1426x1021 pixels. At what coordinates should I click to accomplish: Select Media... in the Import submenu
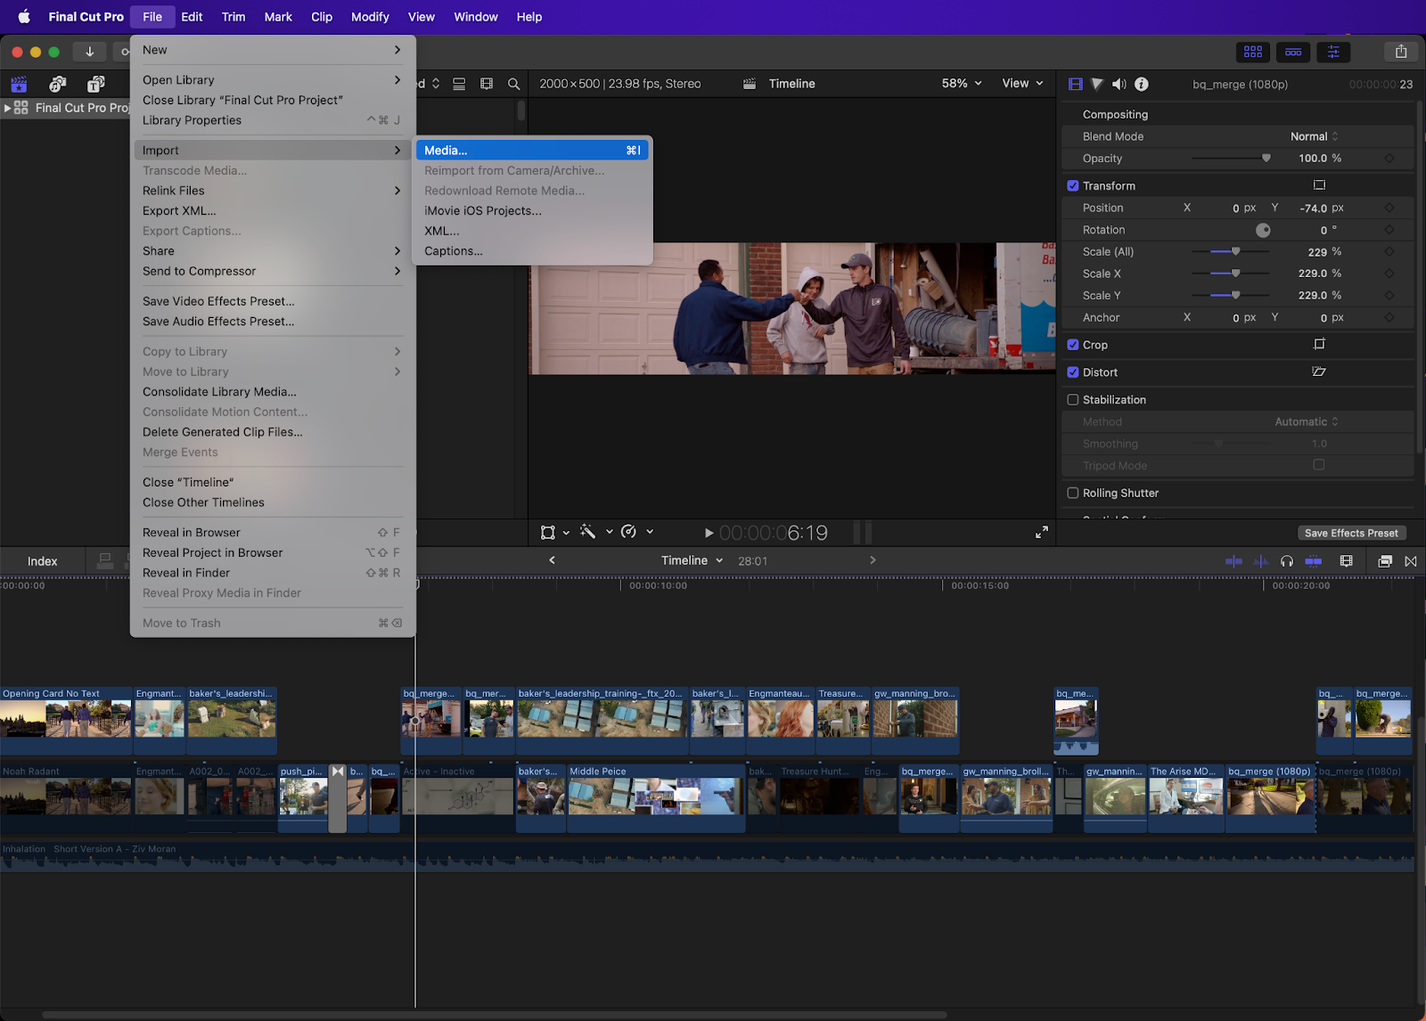pyautogui.click(x=532, y=151)
